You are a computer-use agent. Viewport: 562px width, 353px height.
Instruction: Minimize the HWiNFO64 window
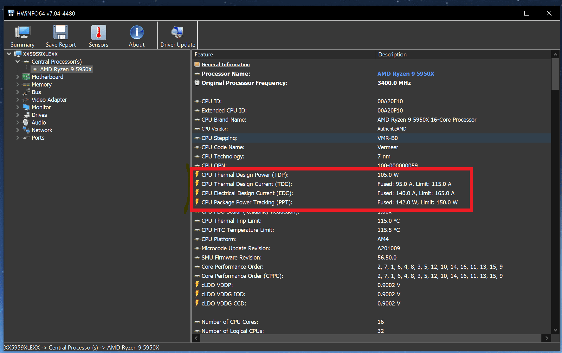[x=505, y=13]
